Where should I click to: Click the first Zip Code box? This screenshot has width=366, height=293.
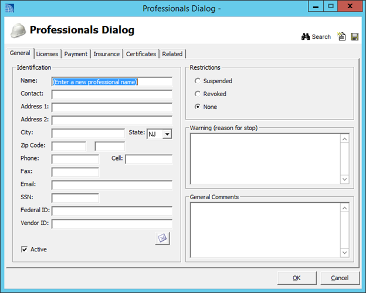69,146
